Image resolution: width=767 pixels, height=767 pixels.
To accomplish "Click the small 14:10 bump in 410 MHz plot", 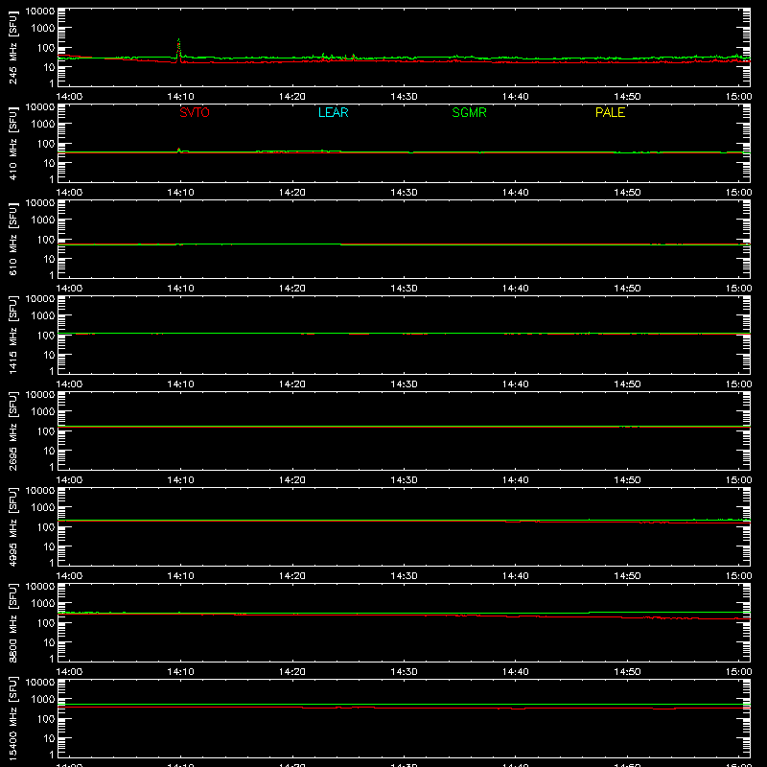I will tap(179, 150).
